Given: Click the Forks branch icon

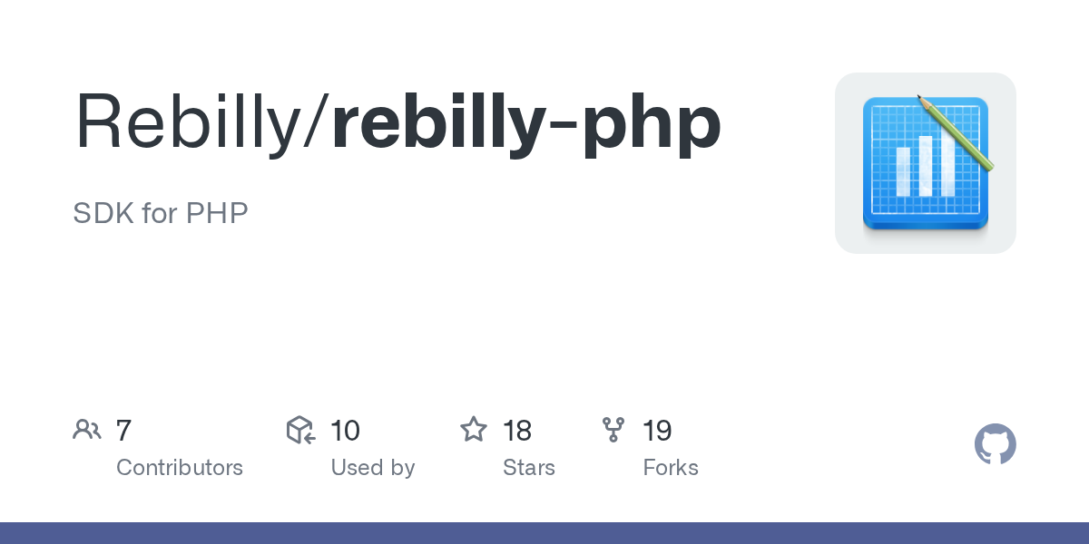Looking at the screenshot, I should (x=613, y=430).
